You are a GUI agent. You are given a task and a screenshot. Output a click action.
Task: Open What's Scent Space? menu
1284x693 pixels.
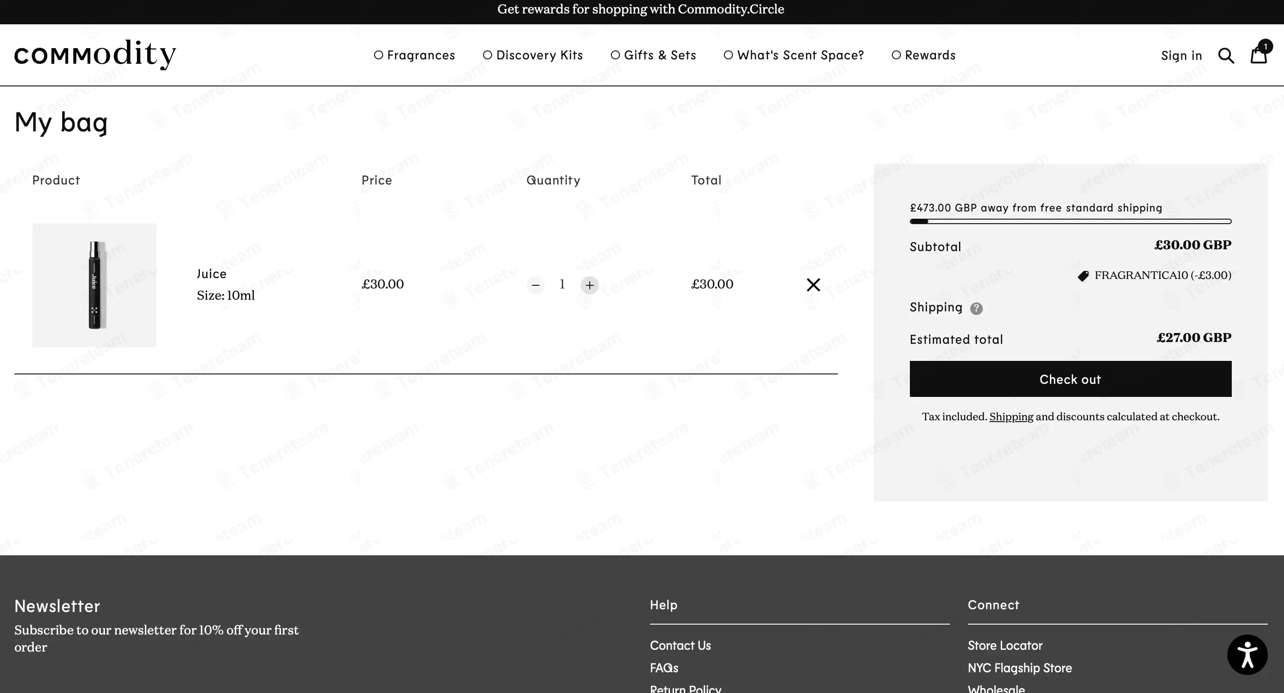pos(794,55)
